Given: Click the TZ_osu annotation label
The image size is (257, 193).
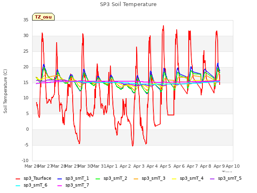Looking at the screenshot, I should pos(43,17).
